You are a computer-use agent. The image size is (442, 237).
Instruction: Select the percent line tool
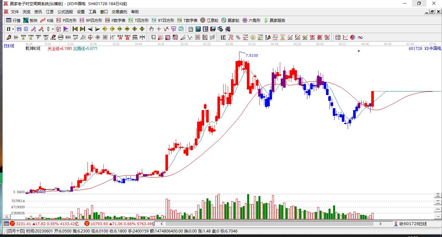(x=238, y=37)
